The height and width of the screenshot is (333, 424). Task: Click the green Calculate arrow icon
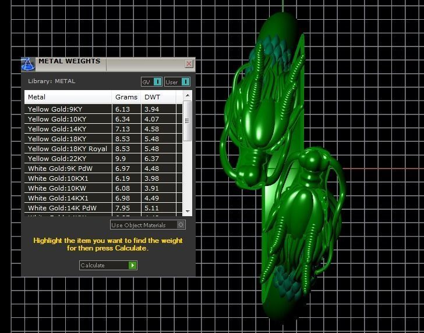click(x=133, y=265)
